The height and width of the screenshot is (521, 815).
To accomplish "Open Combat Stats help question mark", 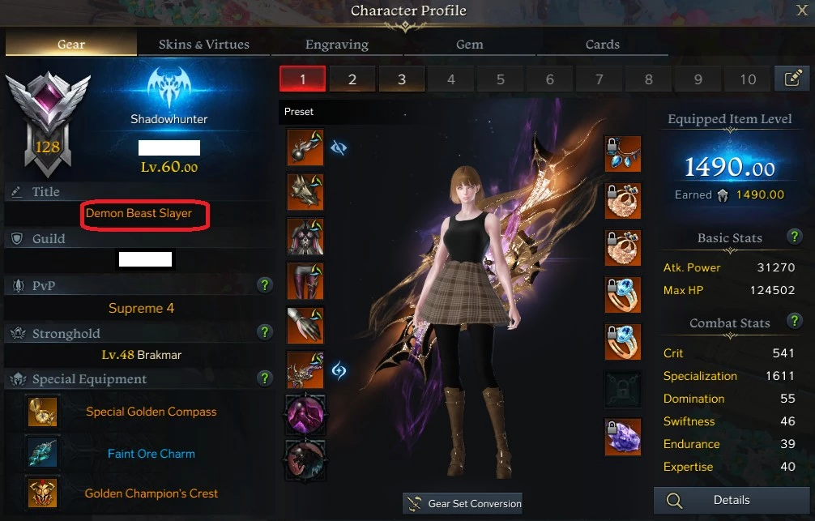I will click(794, 321).
